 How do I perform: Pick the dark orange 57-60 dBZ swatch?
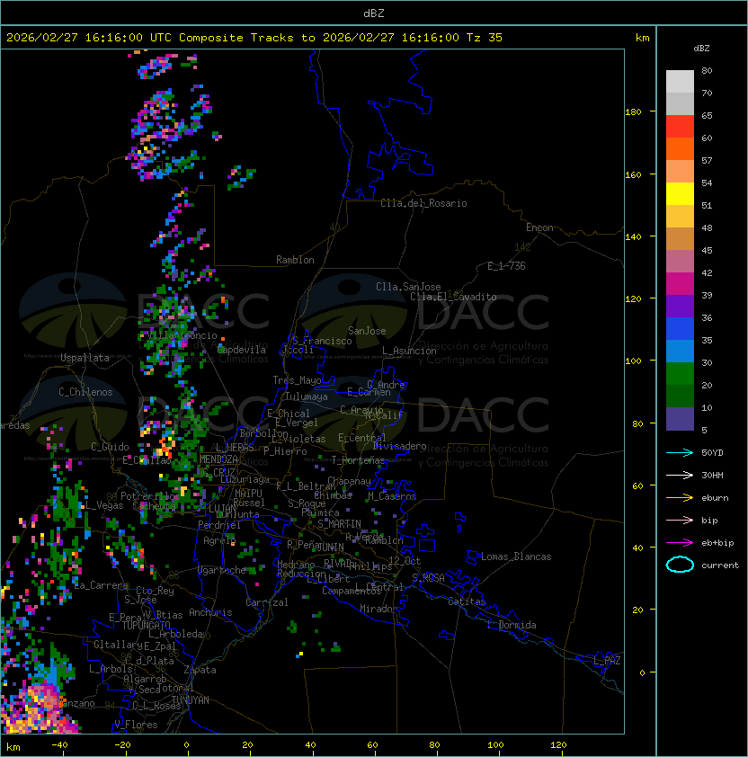click(x=680, y=148)
